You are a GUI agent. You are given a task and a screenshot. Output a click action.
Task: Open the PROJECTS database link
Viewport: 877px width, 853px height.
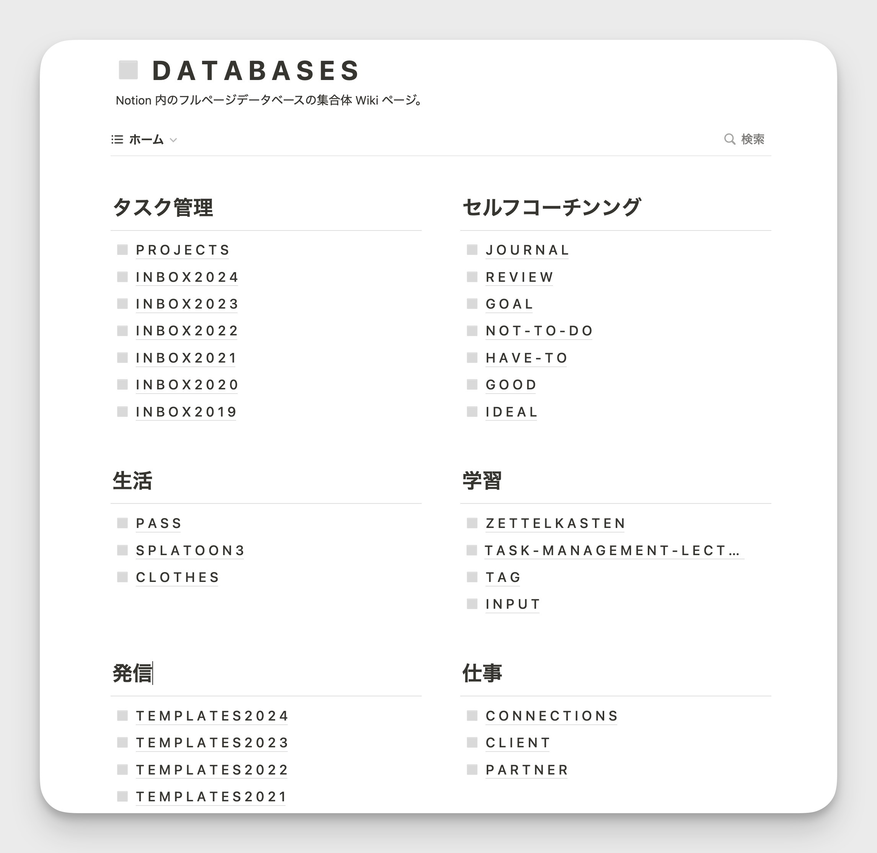pyautogui.click(x=183, y=250)
